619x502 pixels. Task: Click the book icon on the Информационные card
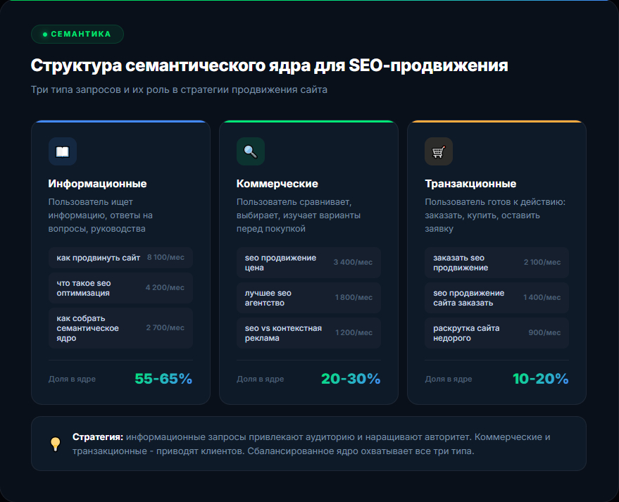coord(63,151)
